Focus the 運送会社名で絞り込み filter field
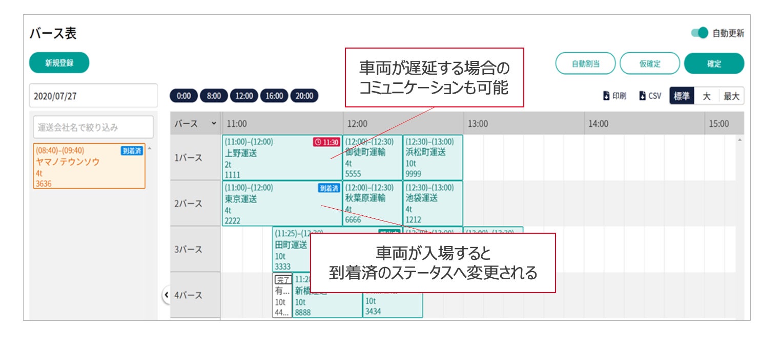The width and height of the screenshot is (780, 356). coord(93,127)
